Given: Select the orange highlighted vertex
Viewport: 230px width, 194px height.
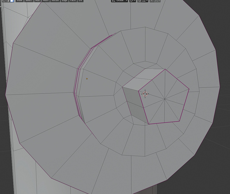Looking at the screenshot, I should (x=87, y=79).
